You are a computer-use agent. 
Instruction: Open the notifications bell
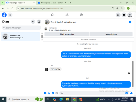124,15
